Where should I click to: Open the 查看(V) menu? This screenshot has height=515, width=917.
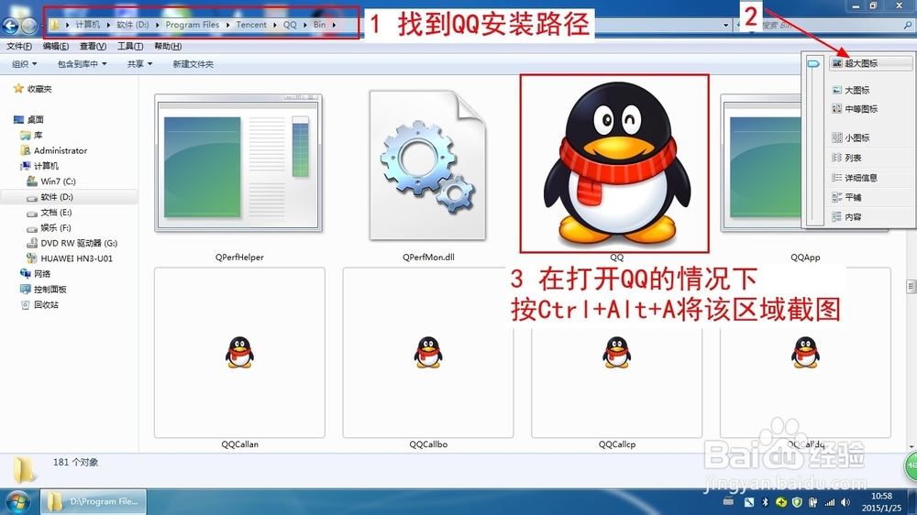click(93, 46)
